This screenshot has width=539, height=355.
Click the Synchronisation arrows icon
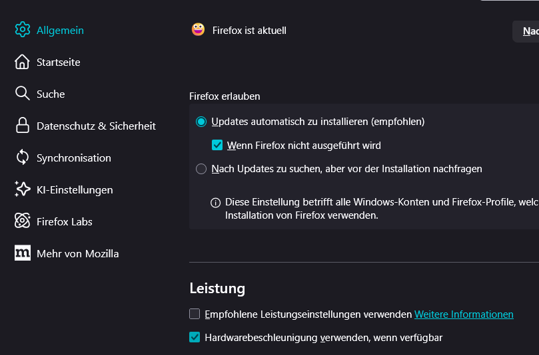(x=23, y=158)
